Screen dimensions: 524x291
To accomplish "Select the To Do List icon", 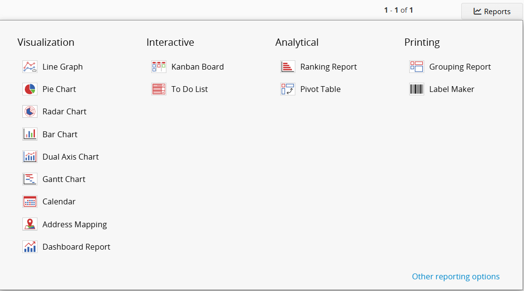I will click(x=159, y=89).
